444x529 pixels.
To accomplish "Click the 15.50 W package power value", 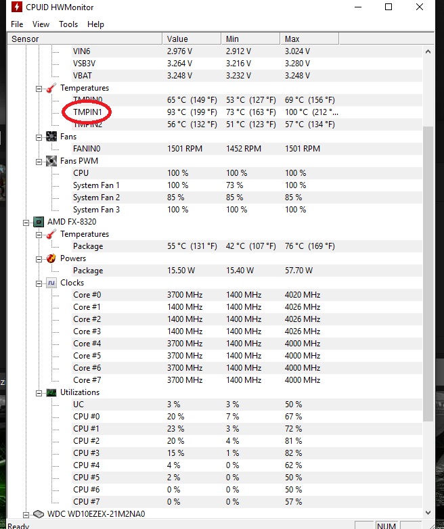I will [x=181, y=271].
